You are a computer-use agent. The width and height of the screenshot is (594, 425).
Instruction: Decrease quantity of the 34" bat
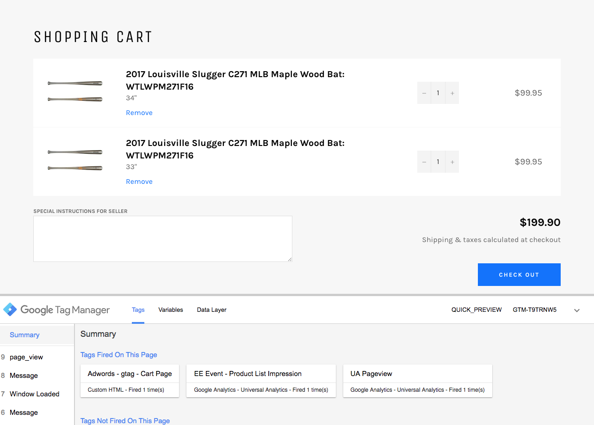click(x=424, y=93)
